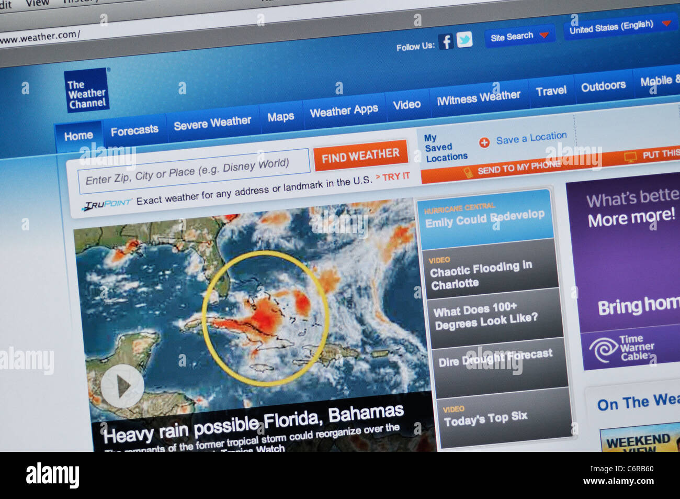Open My Saved Locations
The image size is (680, 499).
click(446, 148)
